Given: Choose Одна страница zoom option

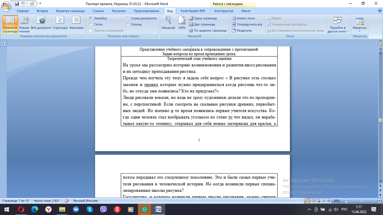Looking at the screenshot, I should (203, 18).
